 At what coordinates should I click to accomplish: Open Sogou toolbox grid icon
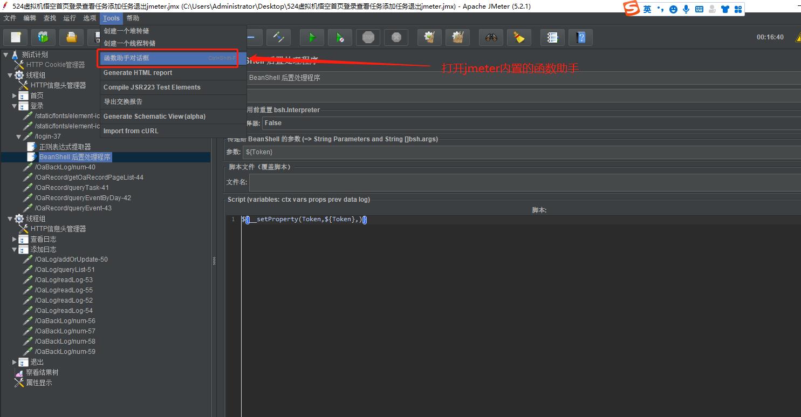coord(738,9)
